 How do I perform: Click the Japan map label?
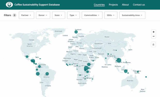coord(130,50)
